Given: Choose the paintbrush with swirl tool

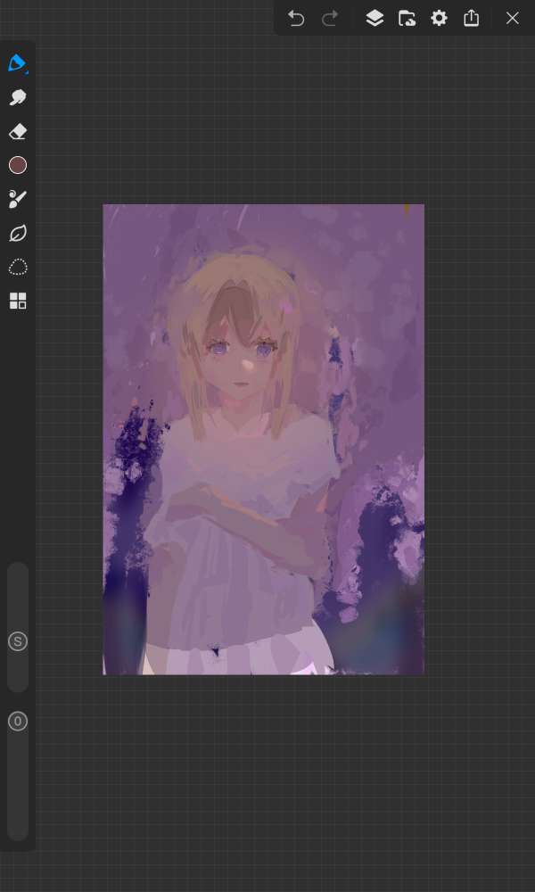Looking at the screenshot, I should pyautogui.click(x=18, y=199).
